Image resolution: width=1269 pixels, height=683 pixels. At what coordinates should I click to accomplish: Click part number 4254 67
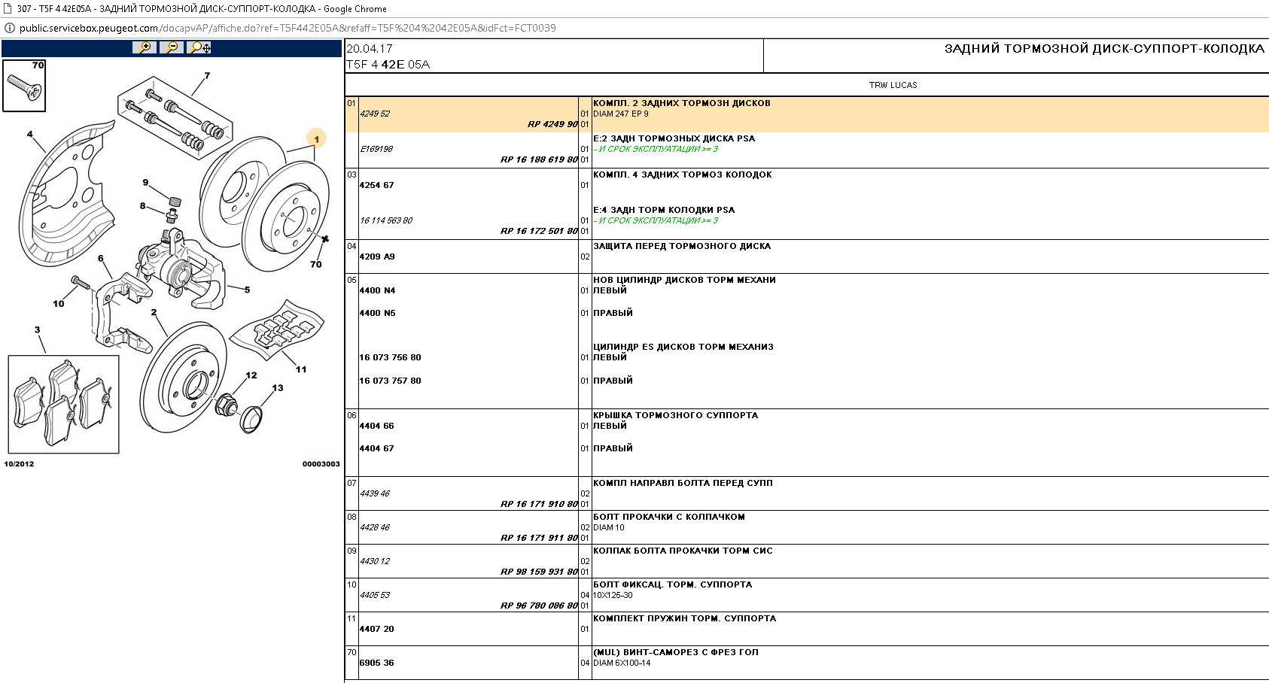tap(377, 185)
